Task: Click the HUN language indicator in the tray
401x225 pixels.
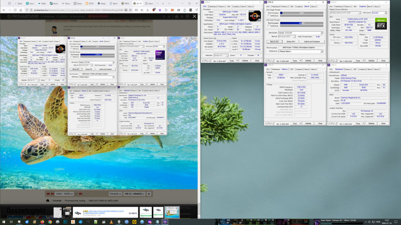Action: [378, 222]
